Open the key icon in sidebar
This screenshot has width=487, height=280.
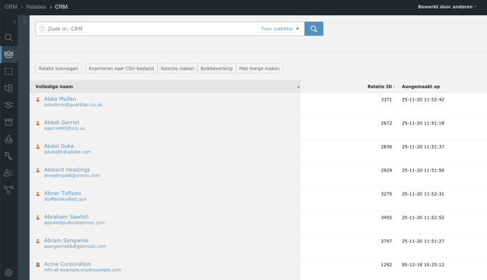click(8, 155)
